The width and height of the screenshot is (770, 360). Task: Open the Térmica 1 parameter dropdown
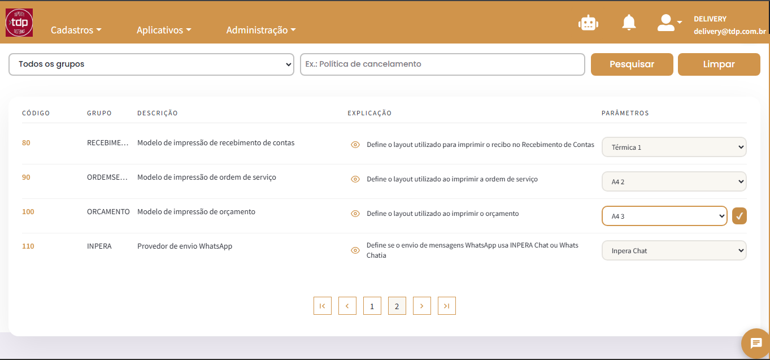click(674, 147)
